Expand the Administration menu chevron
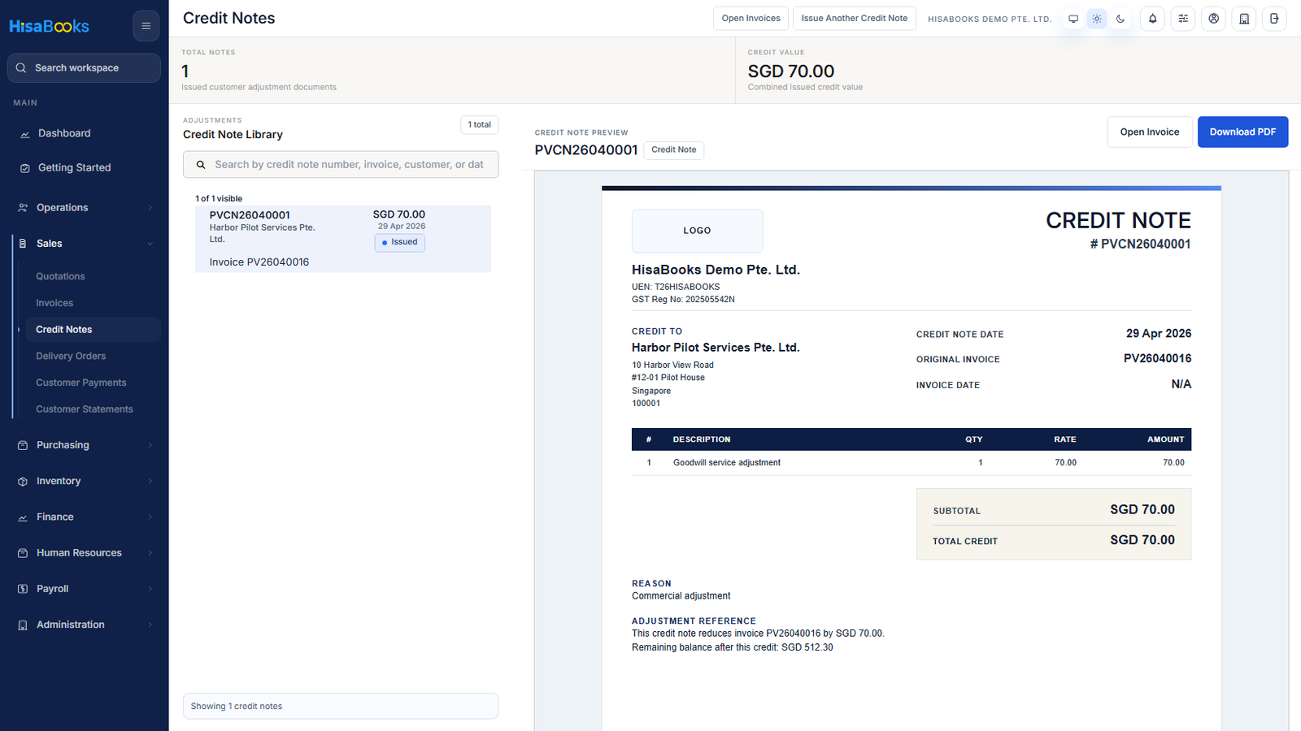This screenshot has width=1301, height=731. click(150, 625)
